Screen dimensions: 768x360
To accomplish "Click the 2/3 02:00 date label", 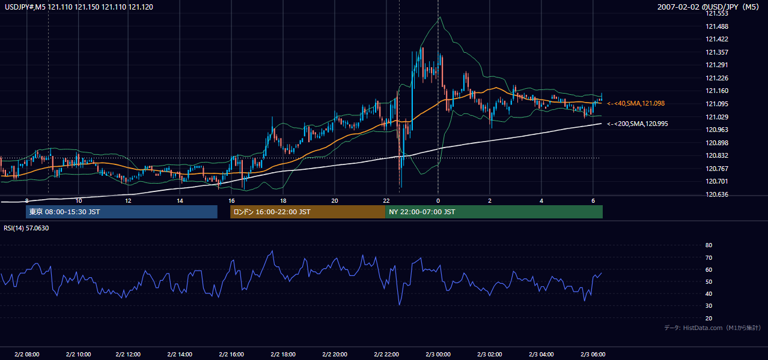I will [x=489, y=354].
